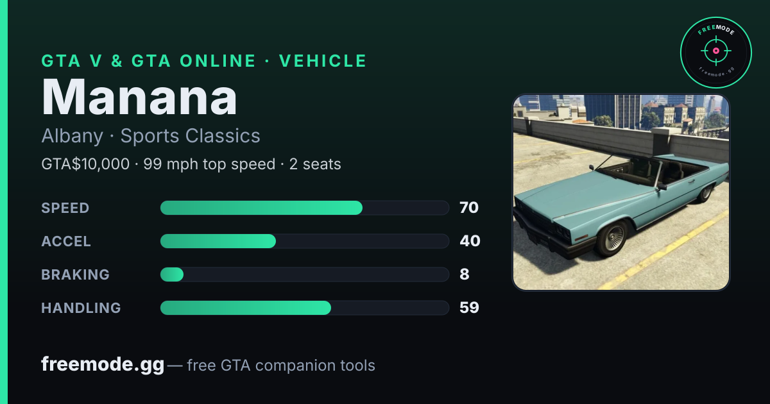
Task: Click the Freemode crosshair logo icon
Action: (715, 53)
